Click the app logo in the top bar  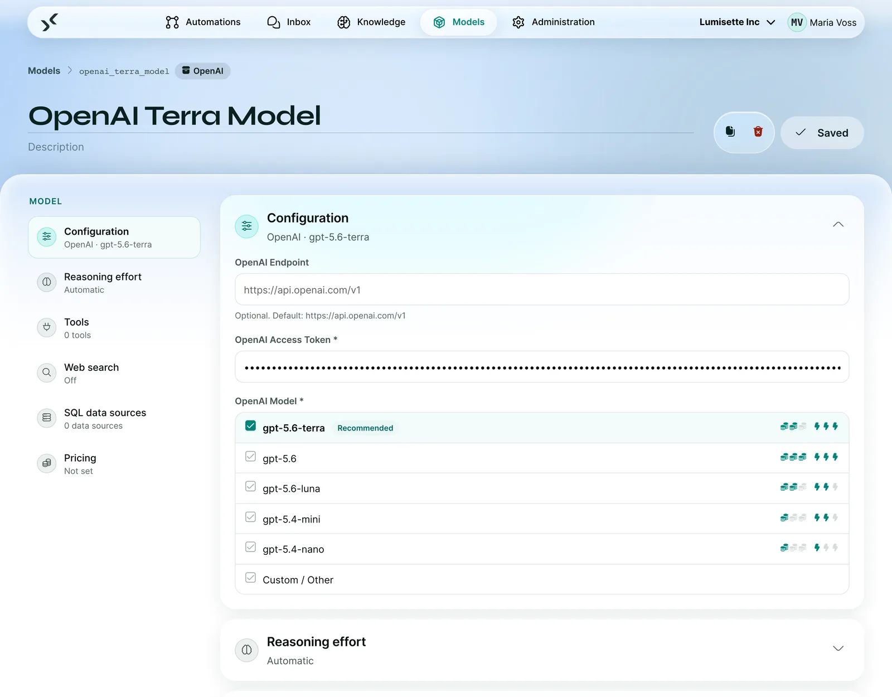pos(49,22)
